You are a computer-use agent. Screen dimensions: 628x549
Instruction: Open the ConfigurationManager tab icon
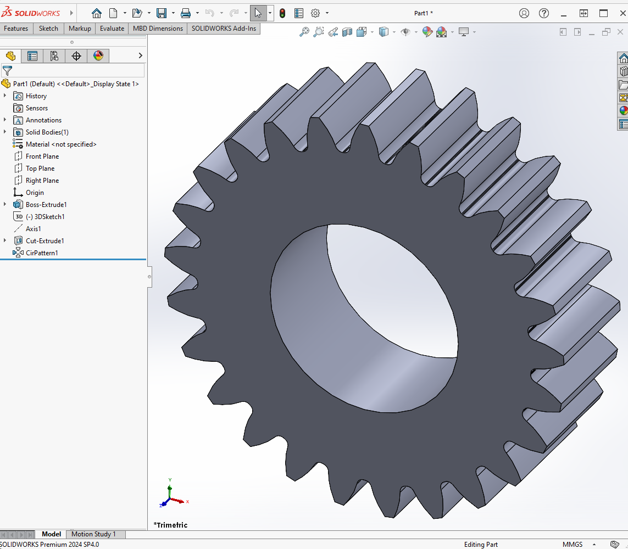click(x=54, y=56)
